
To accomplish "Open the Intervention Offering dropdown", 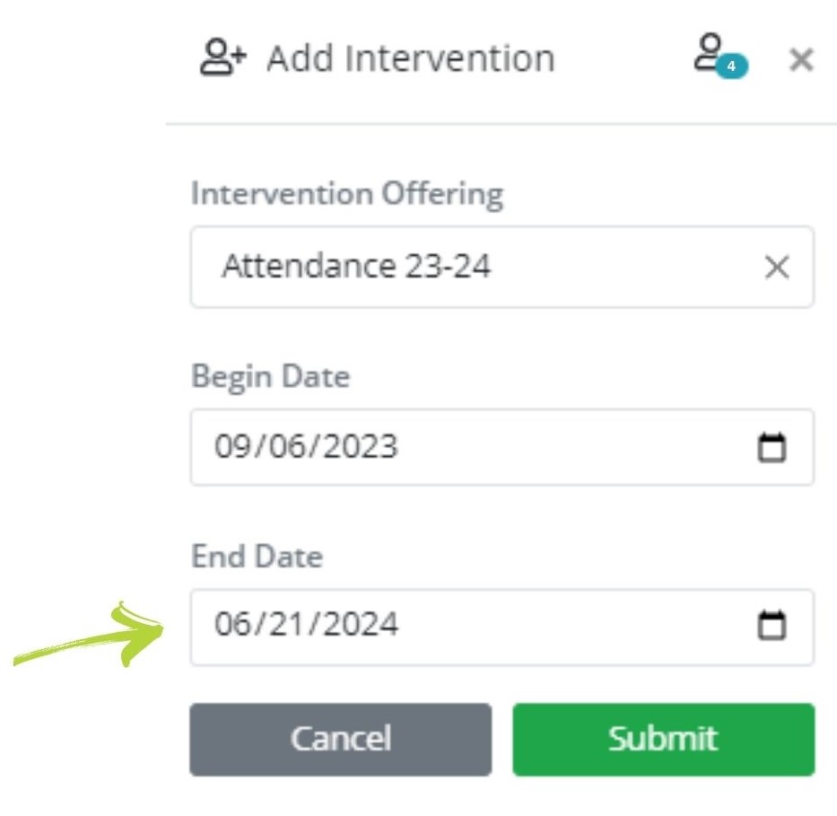I will (x=484, y=268).
